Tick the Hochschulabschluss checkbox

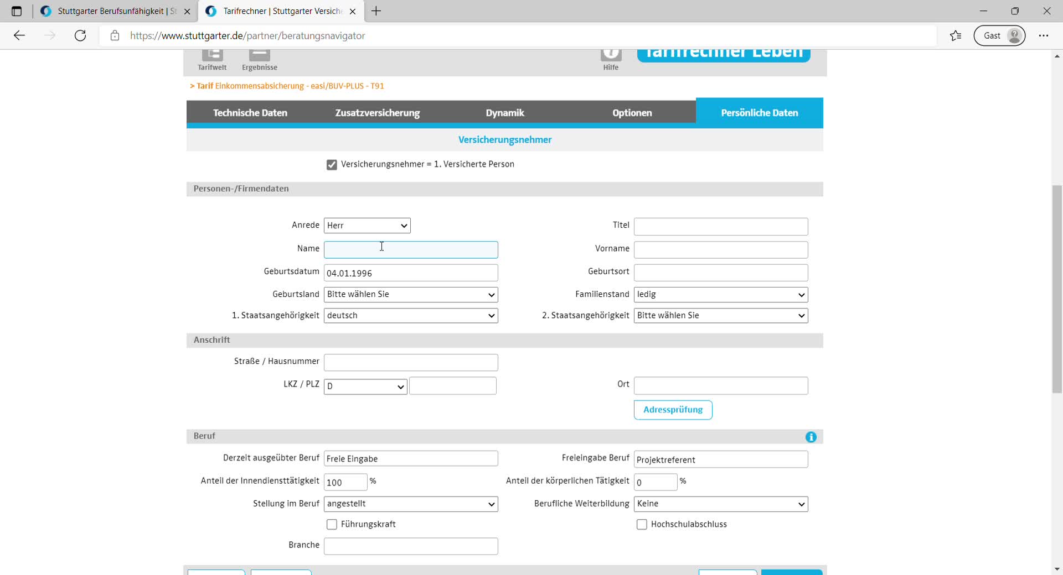(x=642, y=525)
